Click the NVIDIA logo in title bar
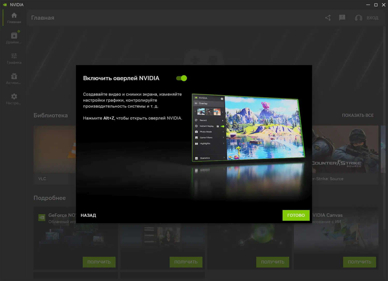This screenshot has height=281, width=388. pos(5,5)
